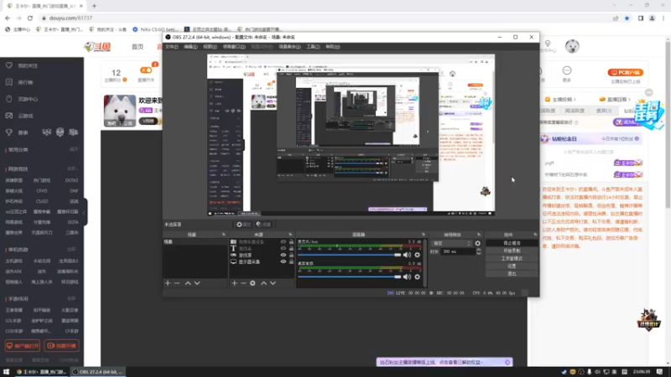Viewport: 671px width, 377px height.
Task: Toggle the live stream switch on Douyu page
Action: tap(145, 70)
